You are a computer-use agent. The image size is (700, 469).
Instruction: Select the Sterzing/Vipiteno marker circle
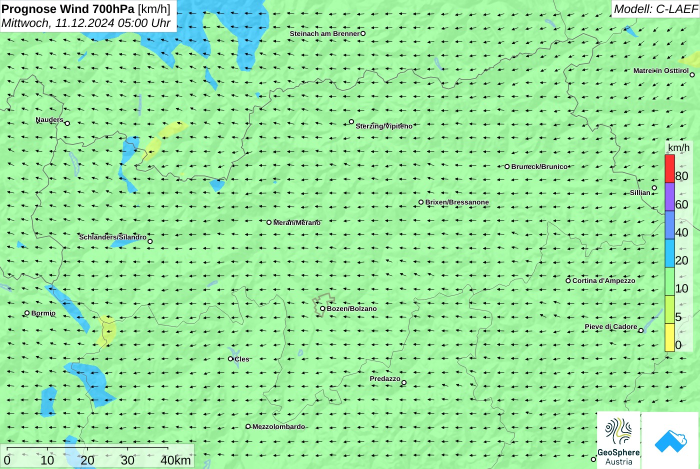click(351, 121)
